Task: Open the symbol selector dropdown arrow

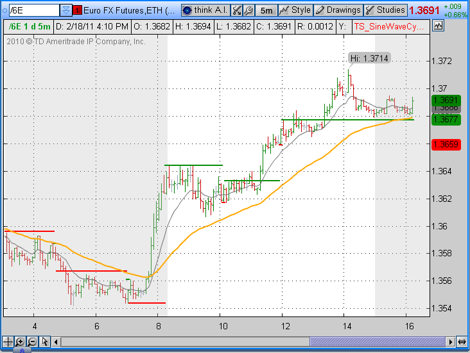Action: (66, 10)
